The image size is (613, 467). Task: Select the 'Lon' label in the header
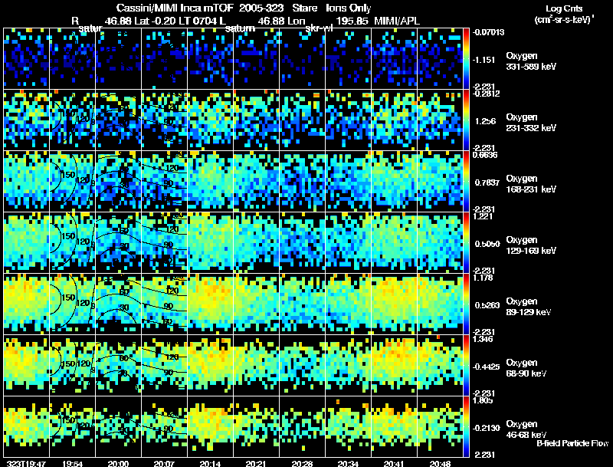tap(296, 21)
